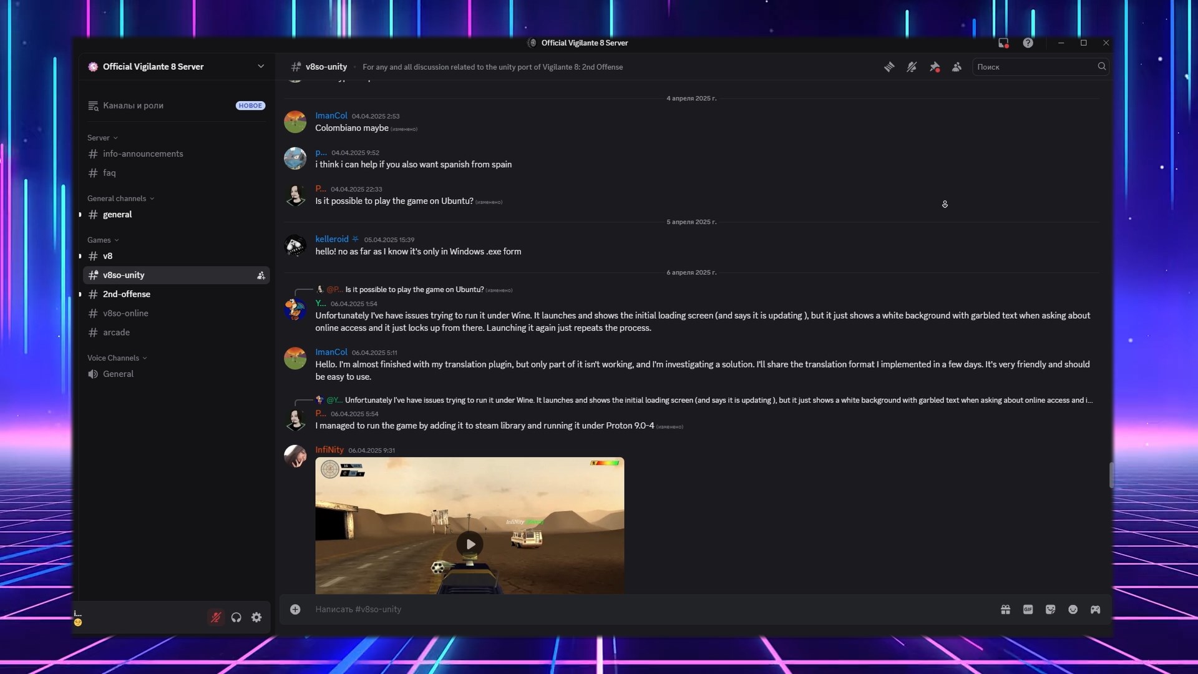Open the gift icon in message bar

pos(1005,610)
